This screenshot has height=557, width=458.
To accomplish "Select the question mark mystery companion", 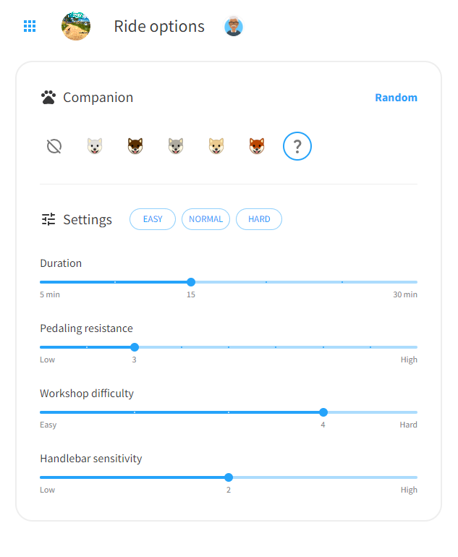I will coord(297,146).
